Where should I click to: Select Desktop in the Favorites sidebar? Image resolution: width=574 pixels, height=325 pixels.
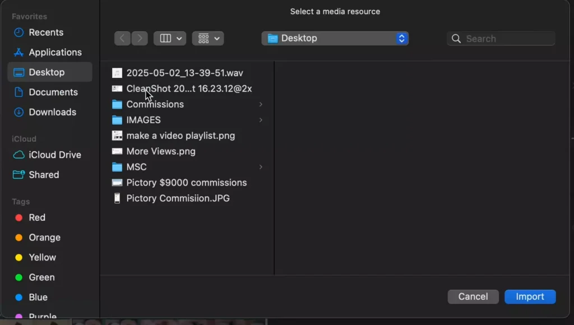[x=50, y=72]
